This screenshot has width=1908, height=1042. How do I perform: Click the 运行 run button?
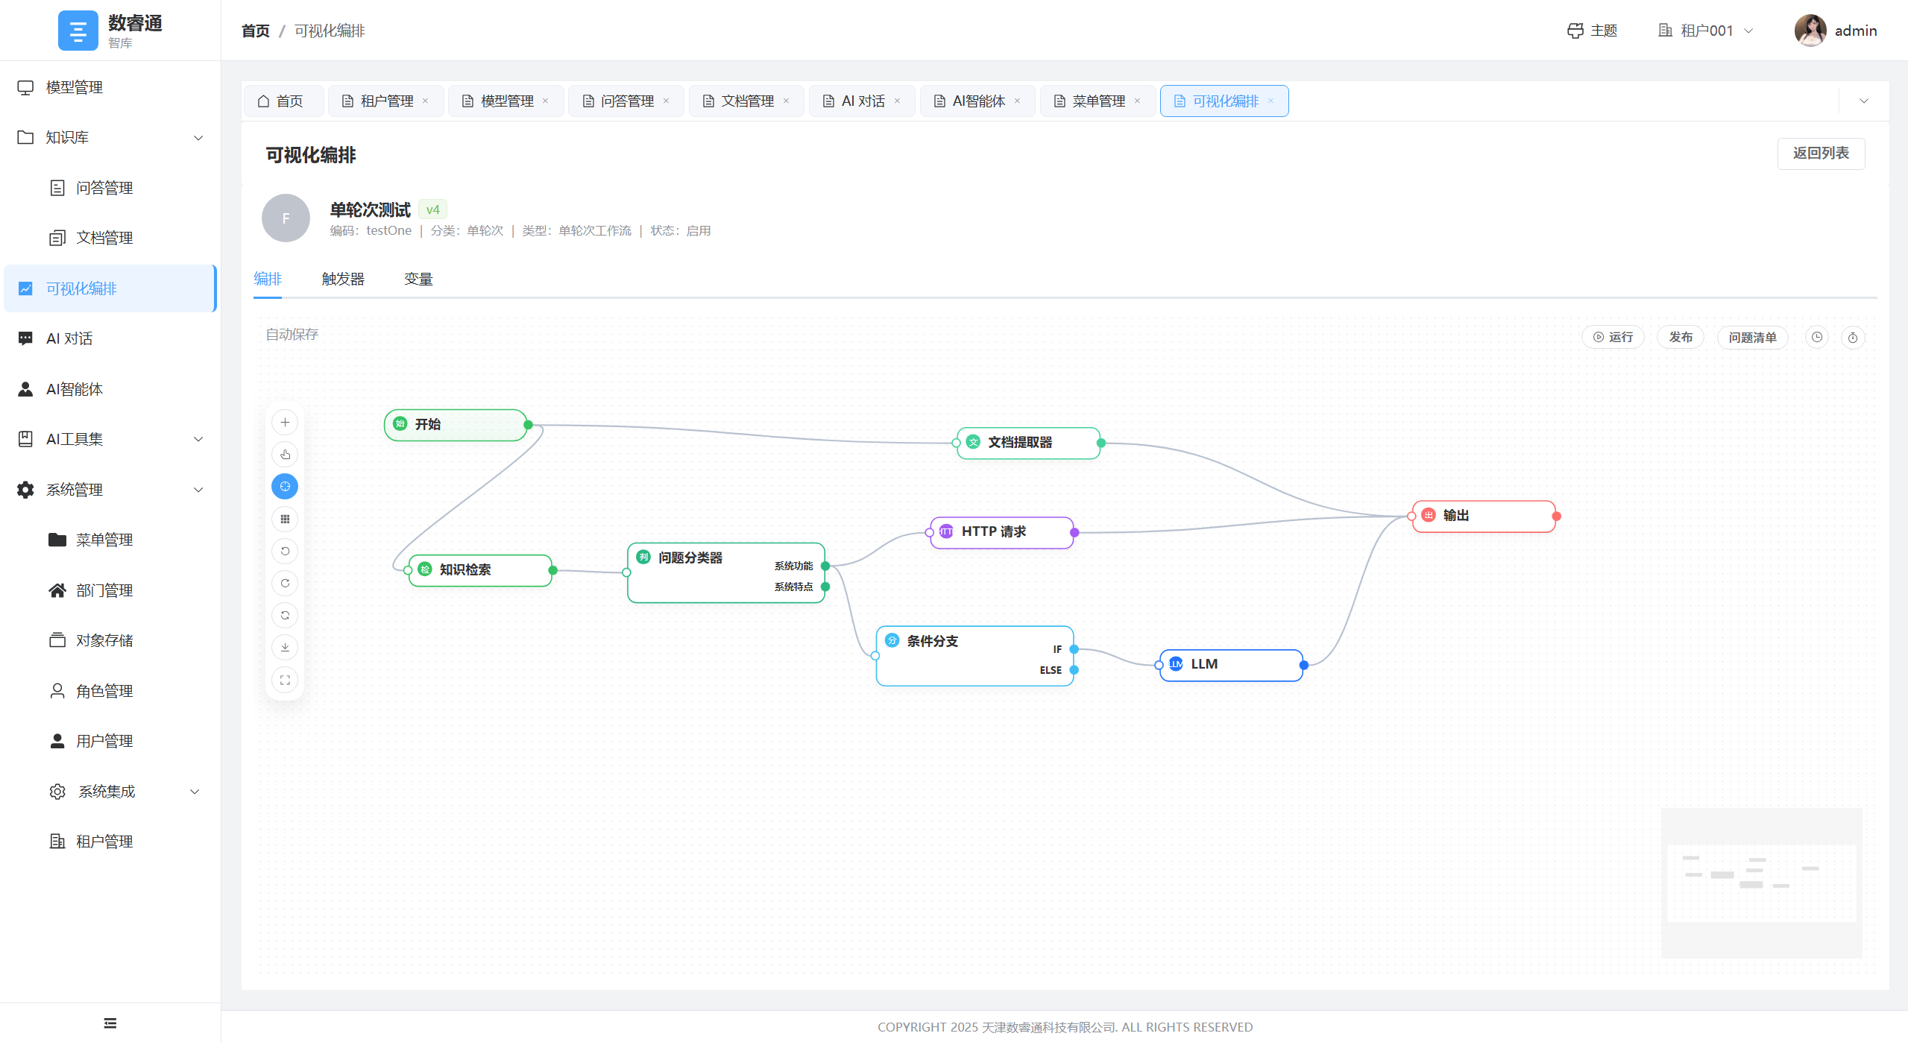click(1613, 338)
